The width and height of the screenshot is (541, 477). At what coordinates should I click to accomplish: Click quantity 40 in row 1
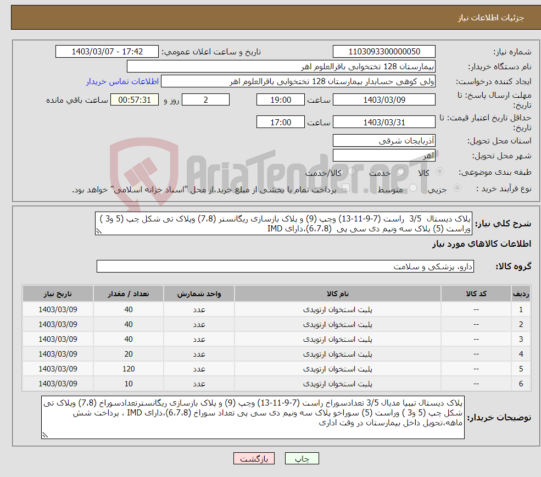coord(129,309)
